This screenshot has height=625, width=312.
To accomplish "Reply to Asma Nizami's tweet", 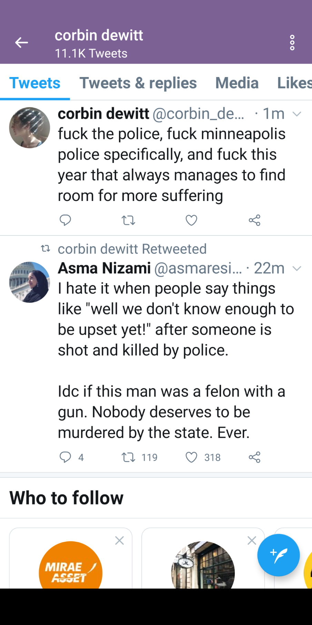I will 65,457.
